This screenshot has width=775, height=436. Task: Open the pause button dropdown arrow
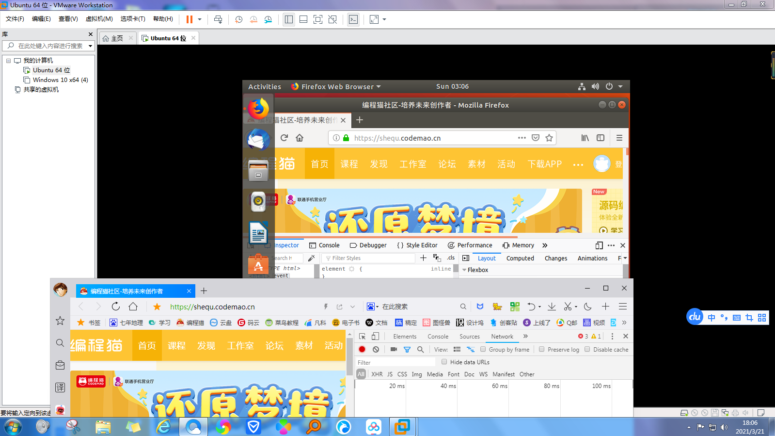(200, 19)
